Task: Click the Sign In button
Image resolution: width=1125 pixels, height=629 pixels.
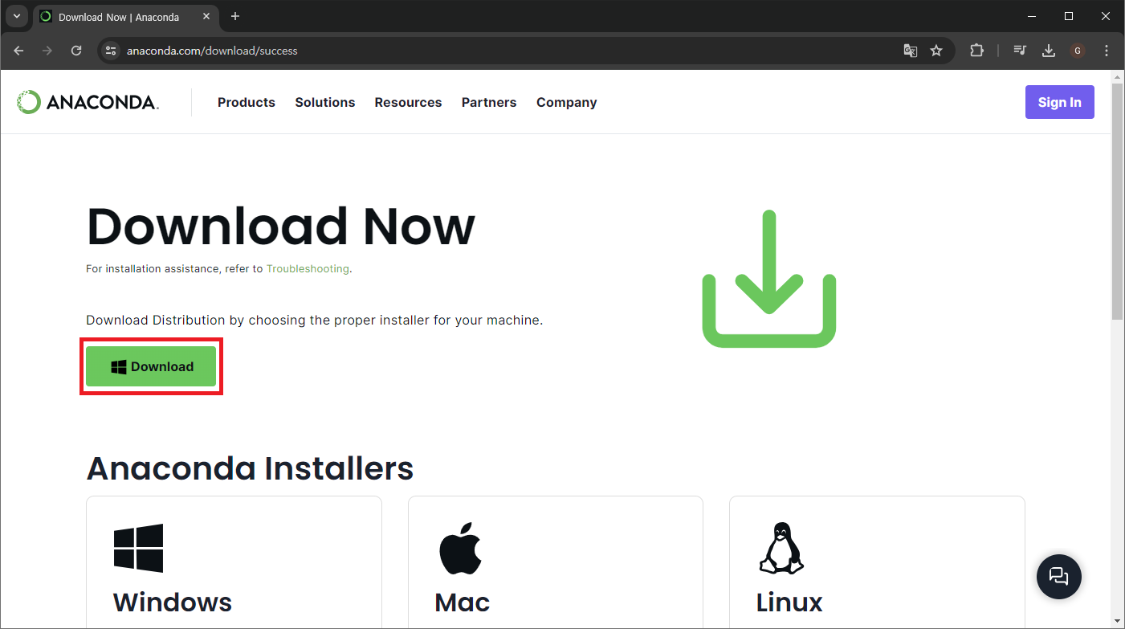Action: 1060,102
